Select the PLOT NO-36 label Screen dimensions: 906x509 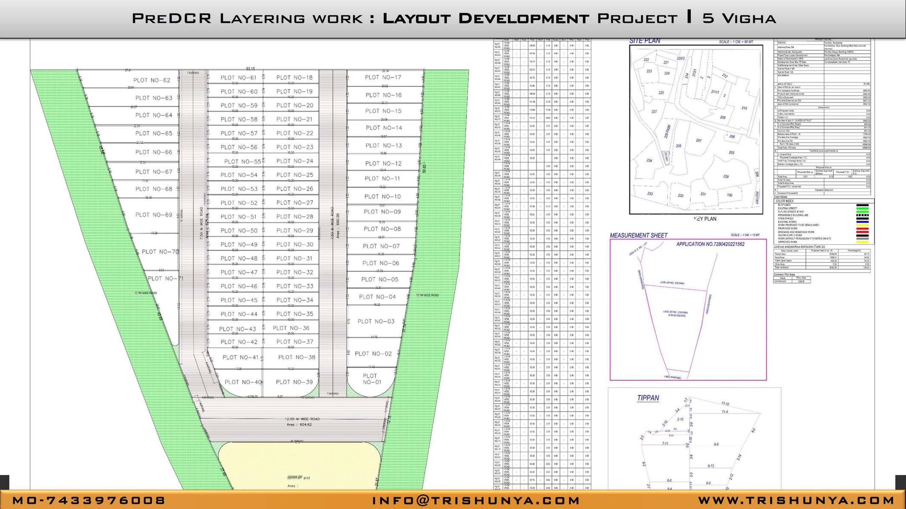pyautogui.click(x=291, y=328)
